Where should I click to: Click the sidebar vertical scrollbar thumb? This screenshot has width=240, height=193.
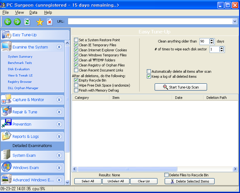[67, 99]
